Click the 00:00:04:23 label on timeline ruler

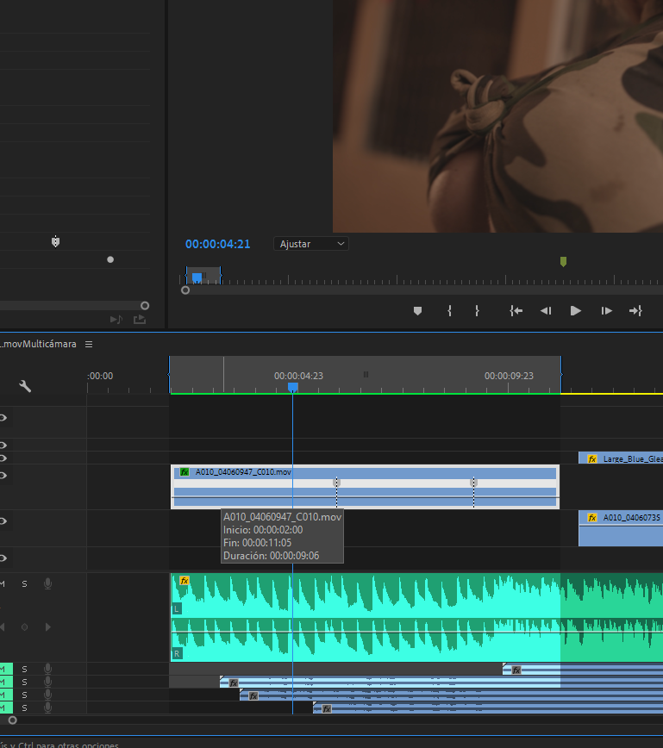click(298, 376)
